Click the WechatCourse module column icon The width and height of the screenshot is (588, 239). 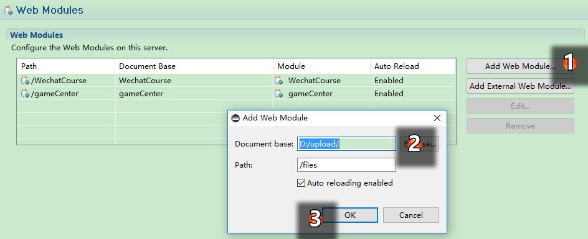coord(278,81)
